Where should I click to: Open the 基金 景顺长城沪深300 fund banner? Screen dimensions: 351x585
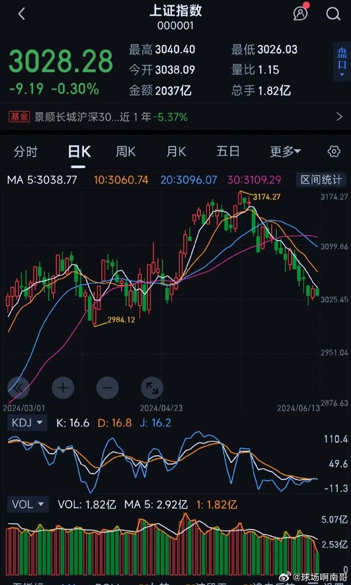click(175, 117)
